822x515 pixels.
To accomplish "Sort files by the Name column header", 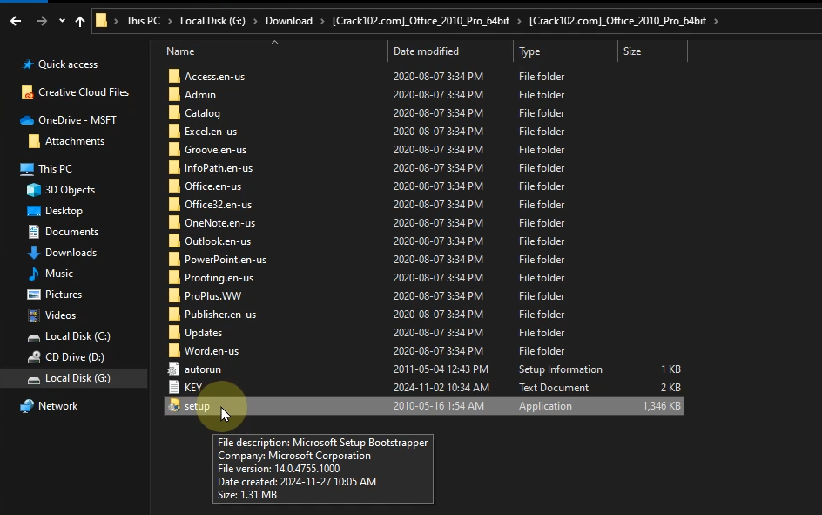I will 180,51.
